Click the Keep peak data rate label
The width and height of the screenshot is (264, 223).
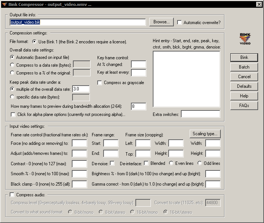tap(35, 82)
